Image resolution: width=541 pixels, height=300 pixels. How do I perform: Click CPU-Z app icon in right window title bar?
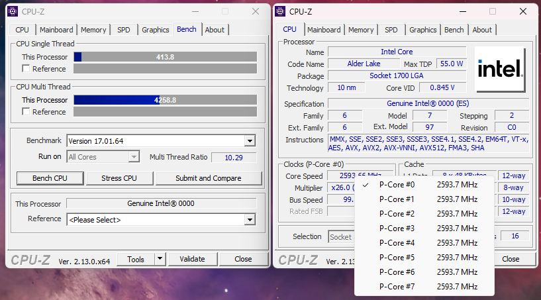(280, 11)
